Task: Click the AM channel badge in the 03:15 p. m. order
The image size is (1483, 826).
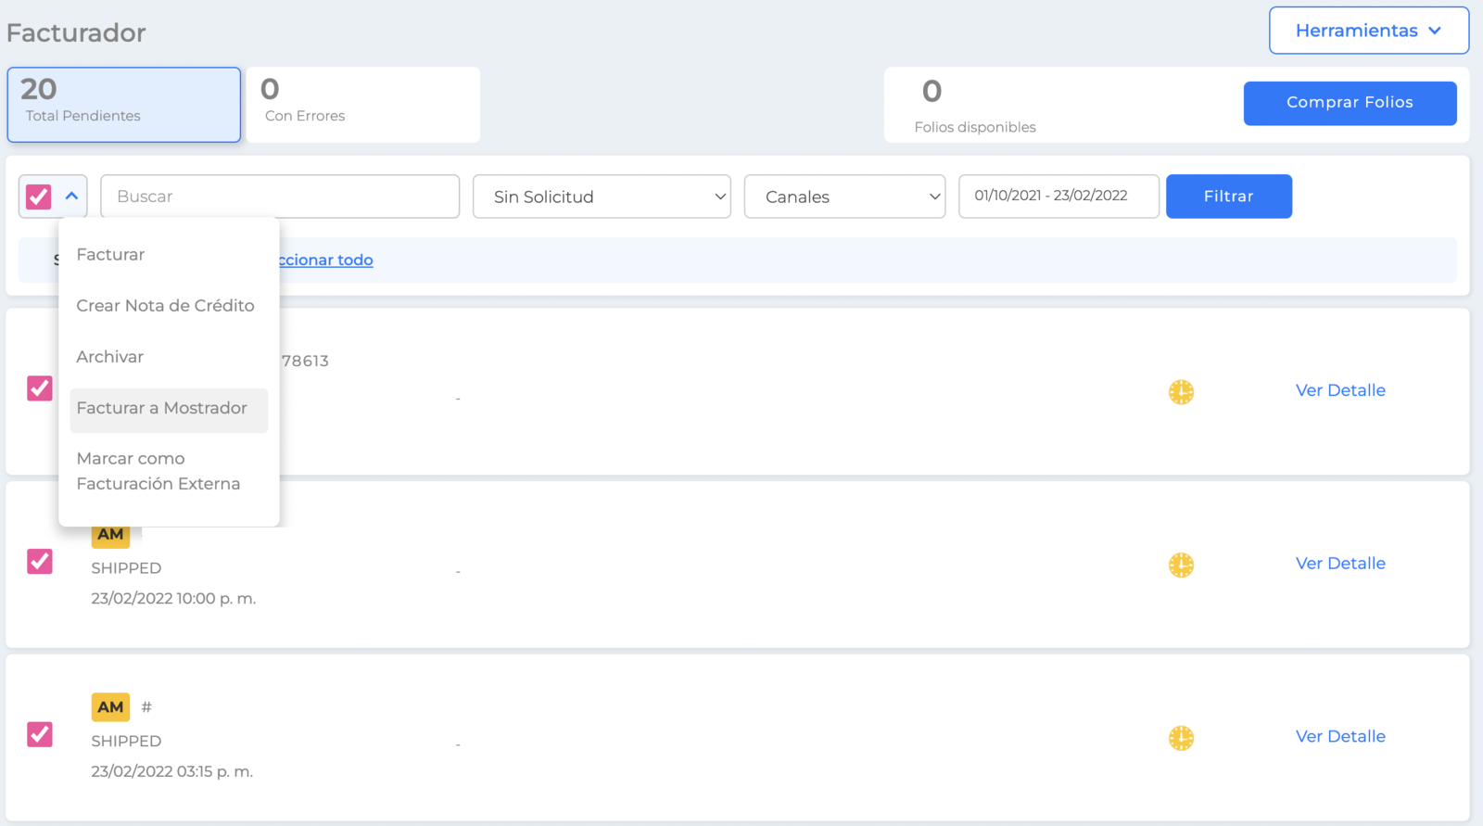Action: point(110,707)
